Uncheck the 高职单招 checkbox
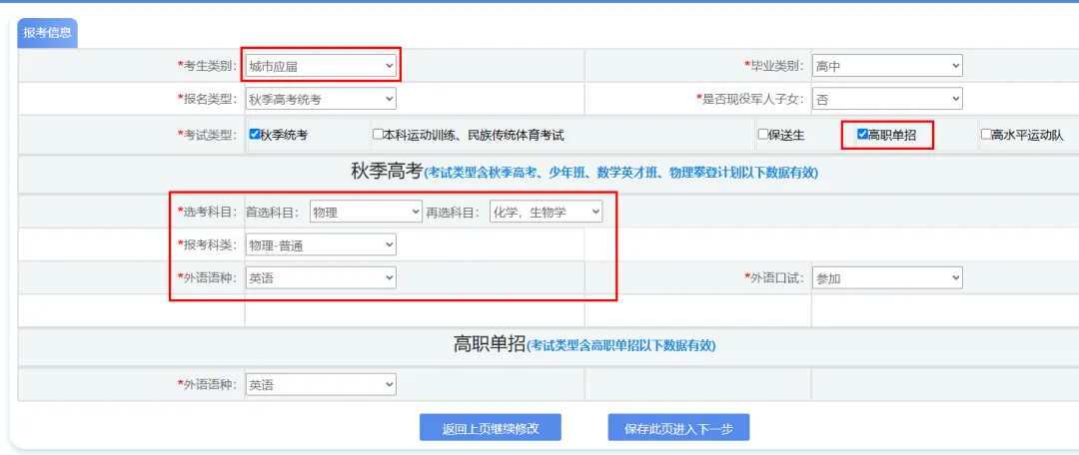The width and height of the screenshot is (1079, 455). click(x=861, y=134)
